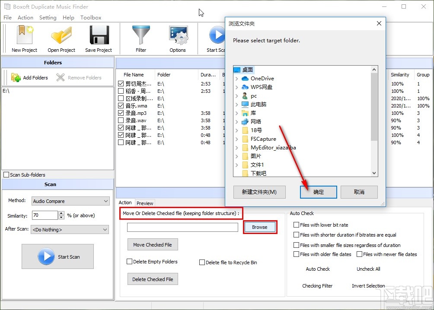Expand the WPS网盘 tree node

236,87
